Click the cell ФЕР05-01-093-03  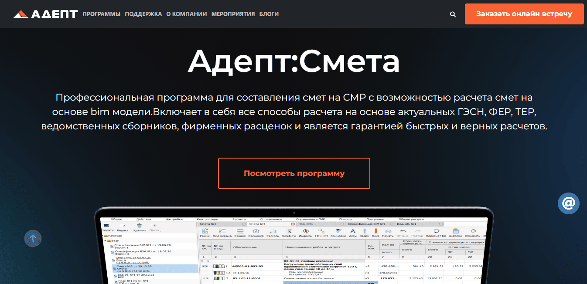click(x=248, y=266)
